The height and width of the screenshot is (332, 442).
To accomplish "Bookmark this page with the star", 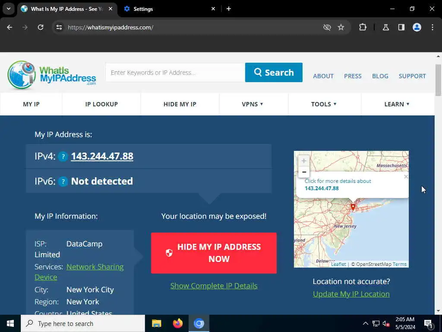I will (x=341, y=27).
